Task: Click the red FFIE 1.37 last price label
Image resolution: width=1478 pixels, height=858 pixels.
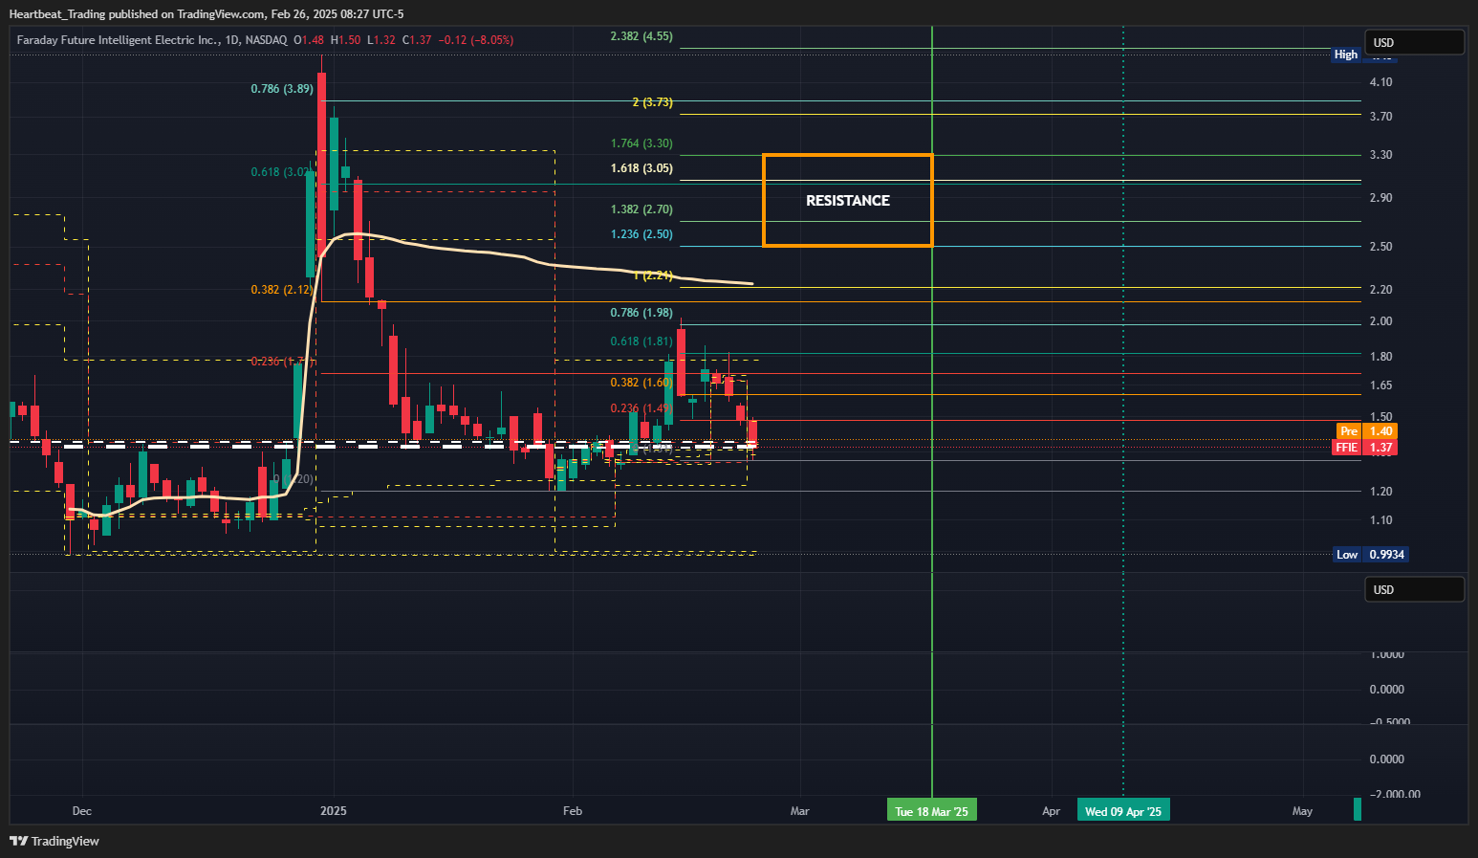Action: pos(1364,447)
